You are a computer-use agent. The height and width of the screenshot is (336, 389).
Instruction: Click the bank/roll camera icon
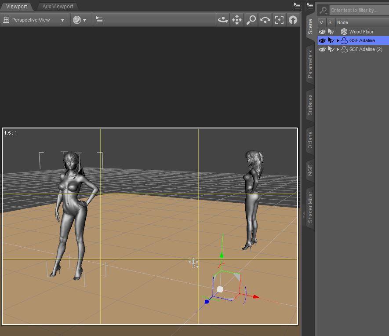pyautogui.click(x=265, y=20)
